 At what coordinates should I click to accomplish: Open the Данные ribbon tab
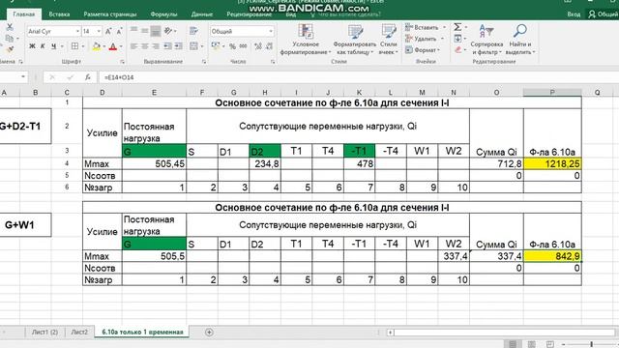click(202, 14)
